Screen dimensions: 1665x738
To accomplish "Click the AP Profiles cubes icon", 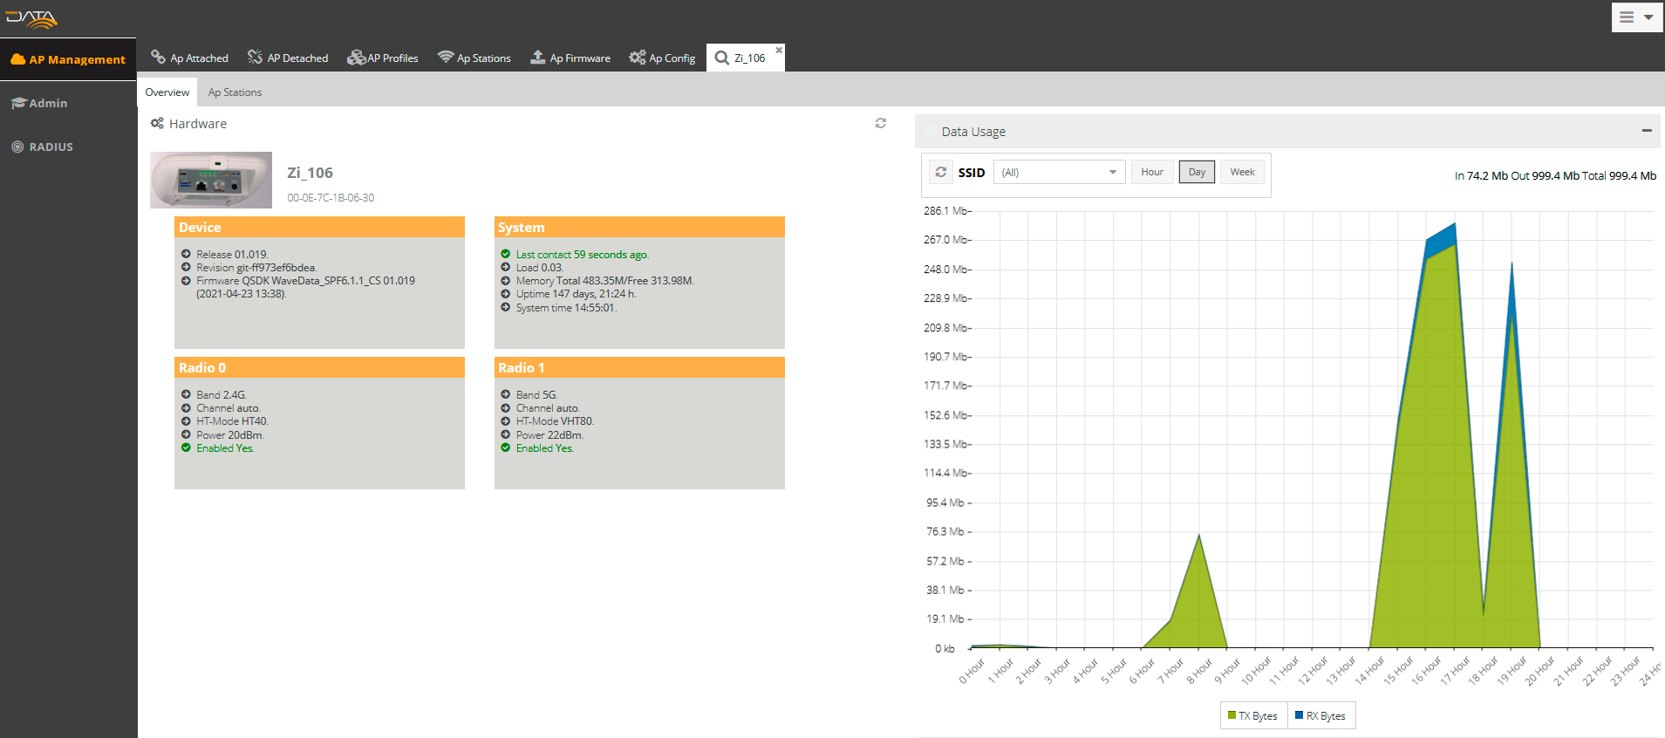I will pyautogui.click(x=356, y=58).
